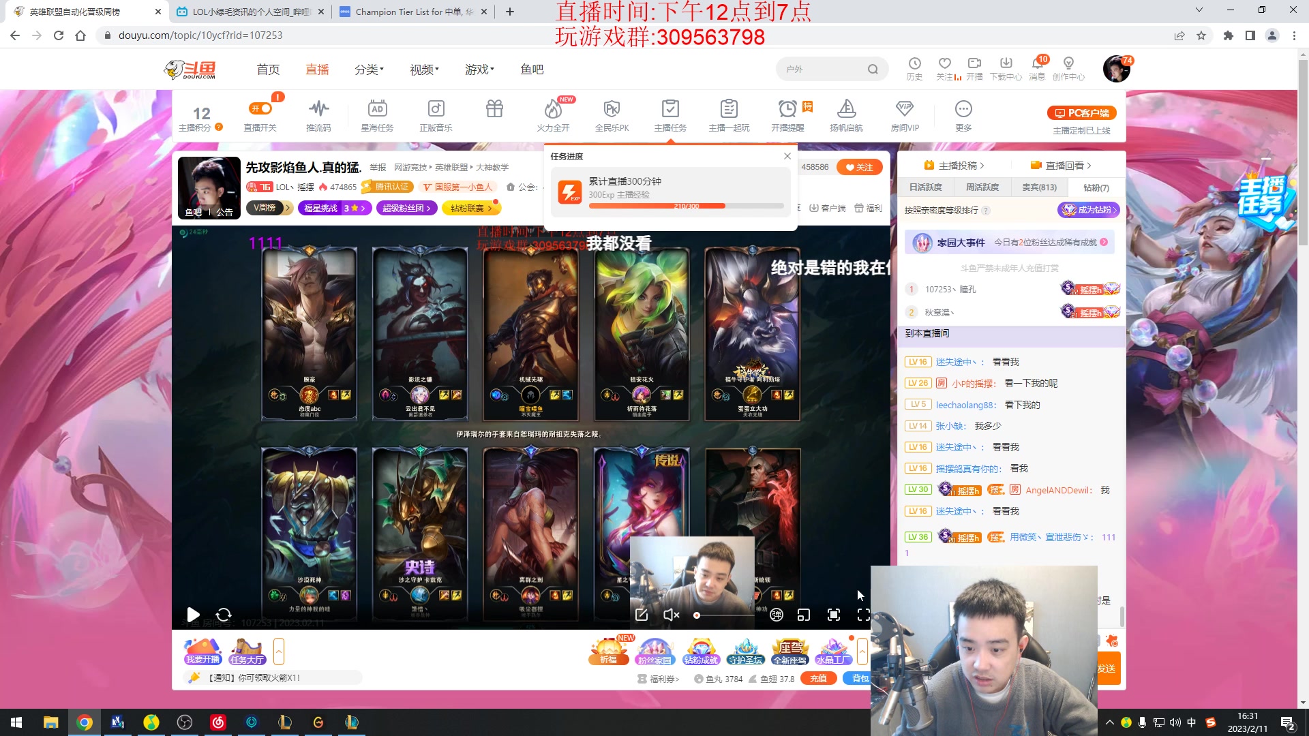This screenshot has width=1309, height=736.
Task: Open the 祈福 blessing feature below the player
Action: [x=609, y=651]
